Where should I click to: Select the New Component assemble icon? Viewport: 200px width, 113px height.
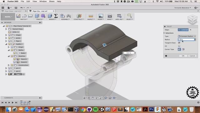[x=62, y=16]
